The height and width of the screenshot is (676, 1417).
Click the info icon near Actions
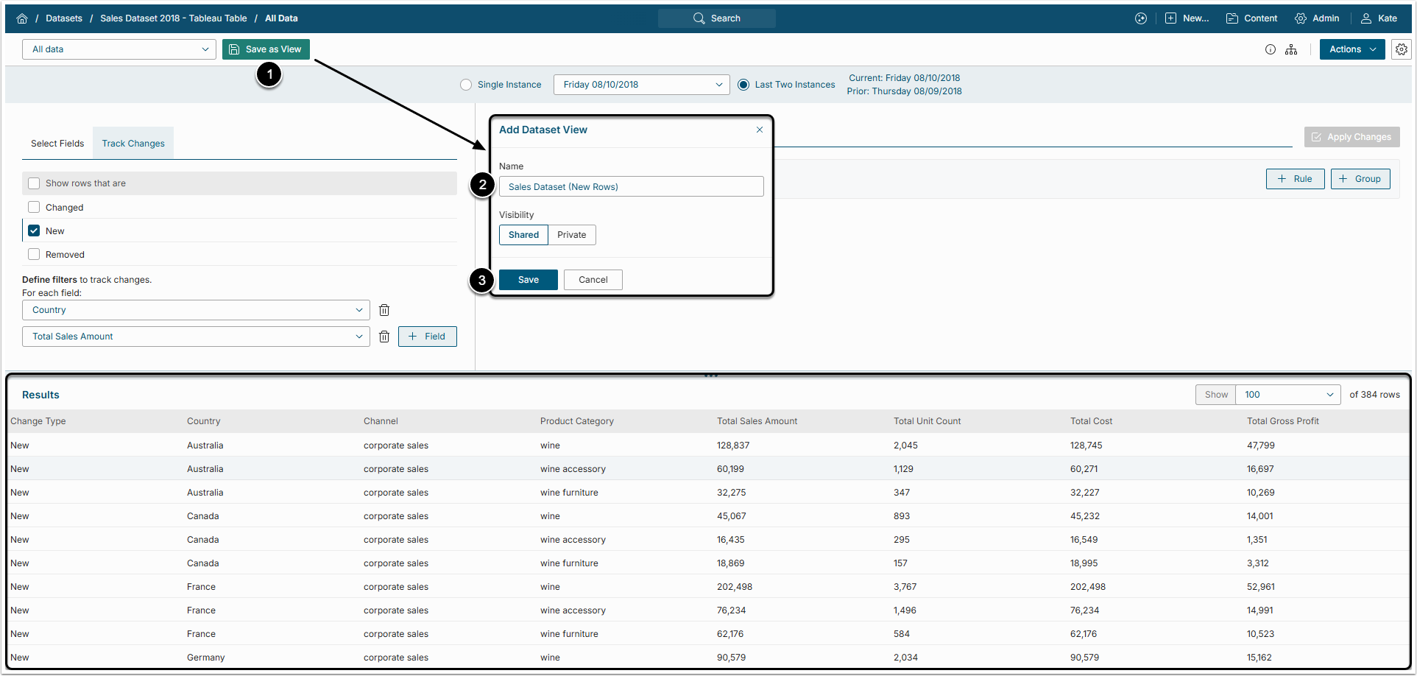point(1270,49)
